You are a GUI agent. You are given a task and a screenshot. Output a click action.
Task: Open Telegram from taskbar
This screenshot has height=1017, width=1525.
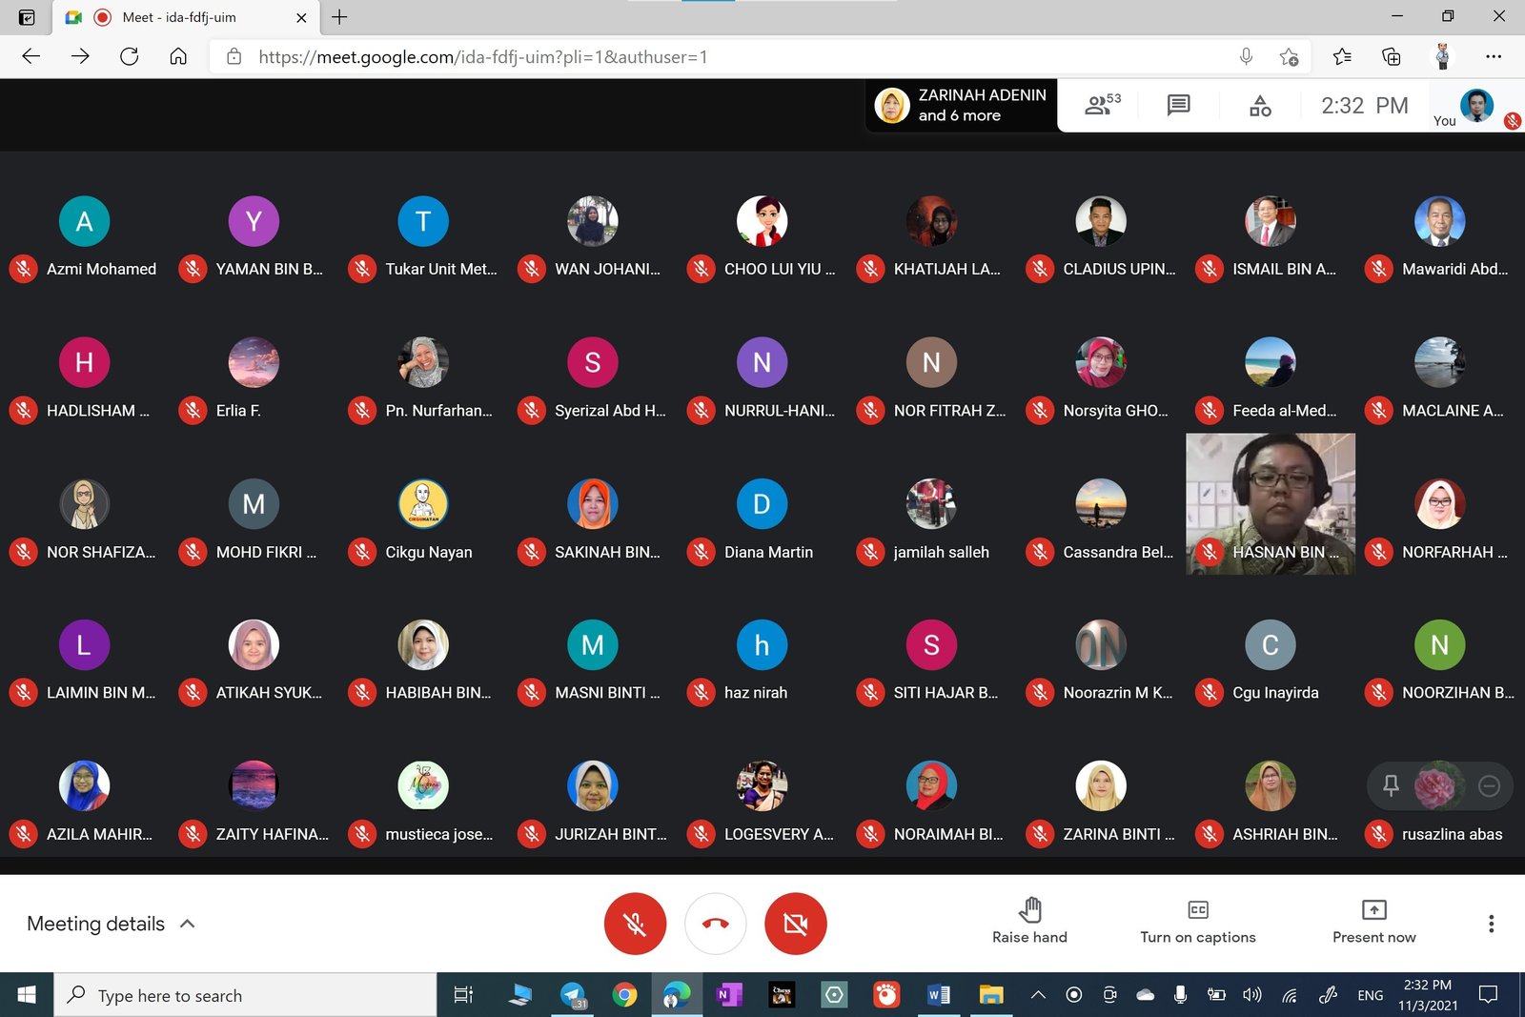[x=573, y=995]
